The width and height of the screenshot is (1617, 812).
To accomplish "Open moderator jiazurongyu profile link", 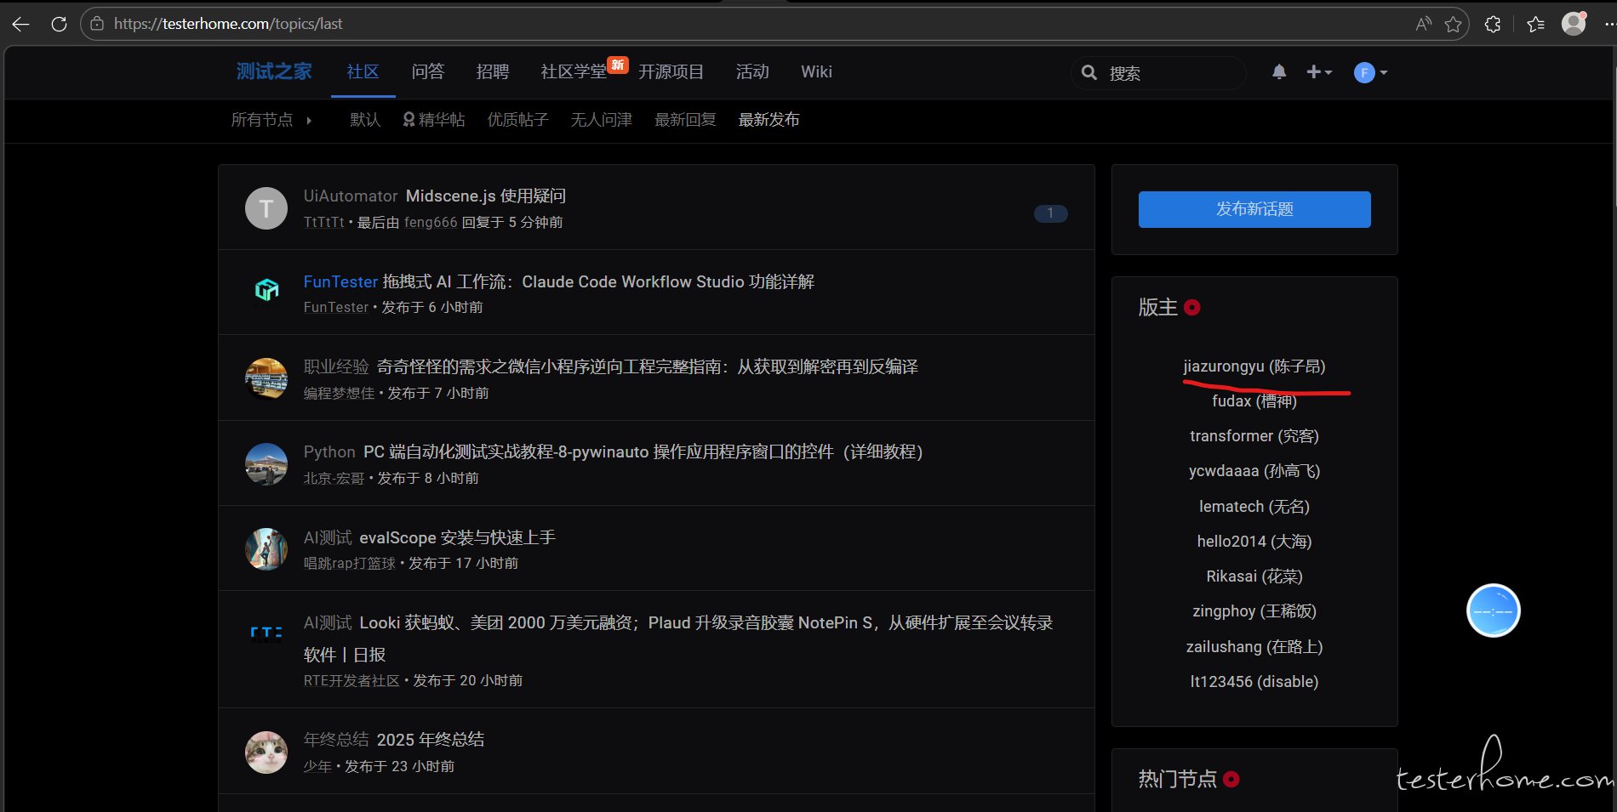I will tap(1254, 366).
